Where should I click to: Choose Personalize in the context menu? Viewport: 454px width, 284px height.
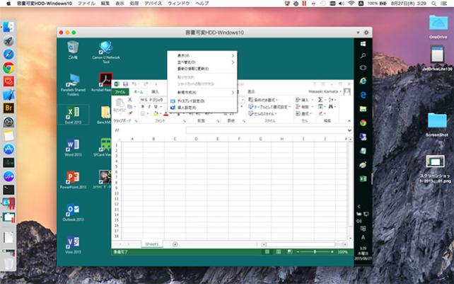pos(202,108)
